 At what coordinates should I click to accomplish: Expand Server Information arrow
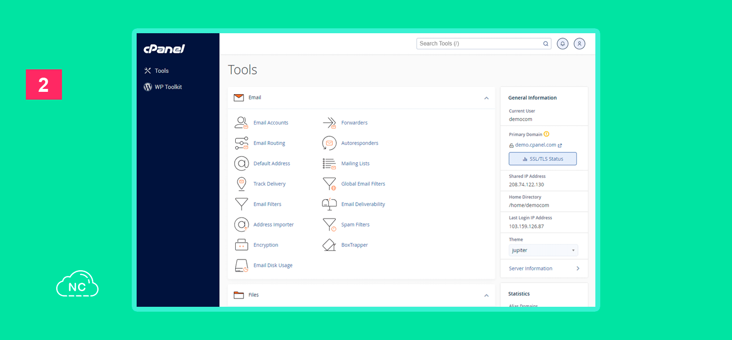pyautogui.click(x=578, y=269)
